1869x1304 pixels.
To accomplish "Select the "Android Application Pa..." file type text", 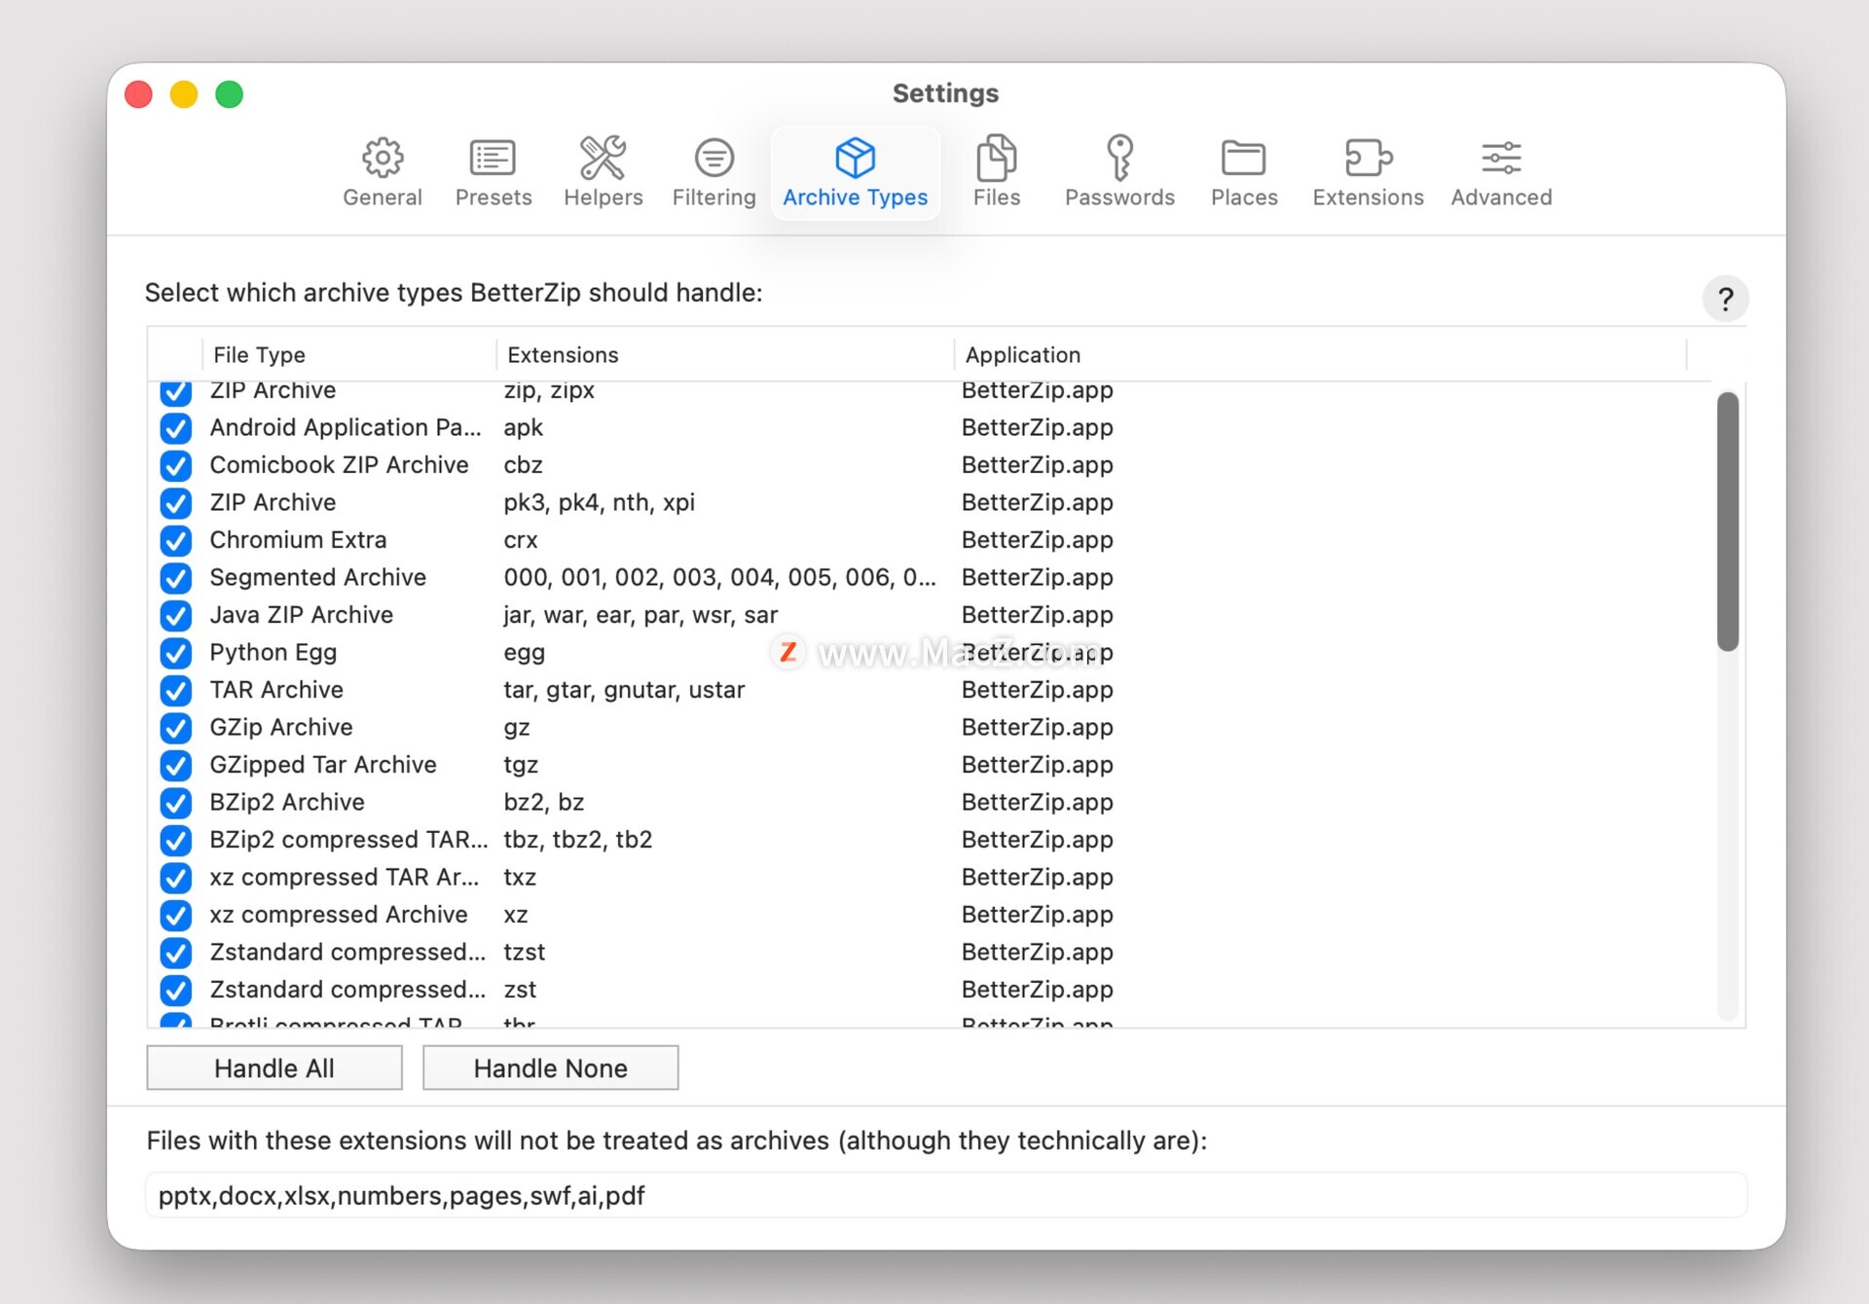I will coord(346,427).
